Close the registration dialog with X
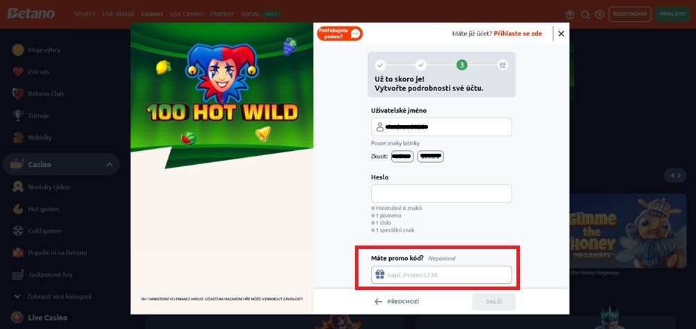This screenshot has width=696, height=329. point(561,33)
